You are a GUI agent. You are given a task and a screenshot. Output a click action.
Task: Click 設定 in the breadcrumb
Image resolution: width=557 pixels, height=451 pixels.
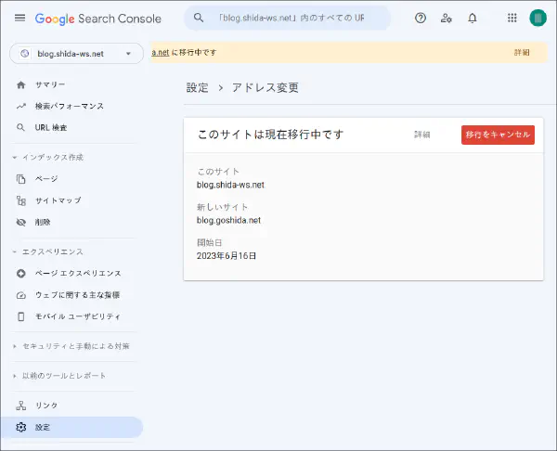pos(197,87)
